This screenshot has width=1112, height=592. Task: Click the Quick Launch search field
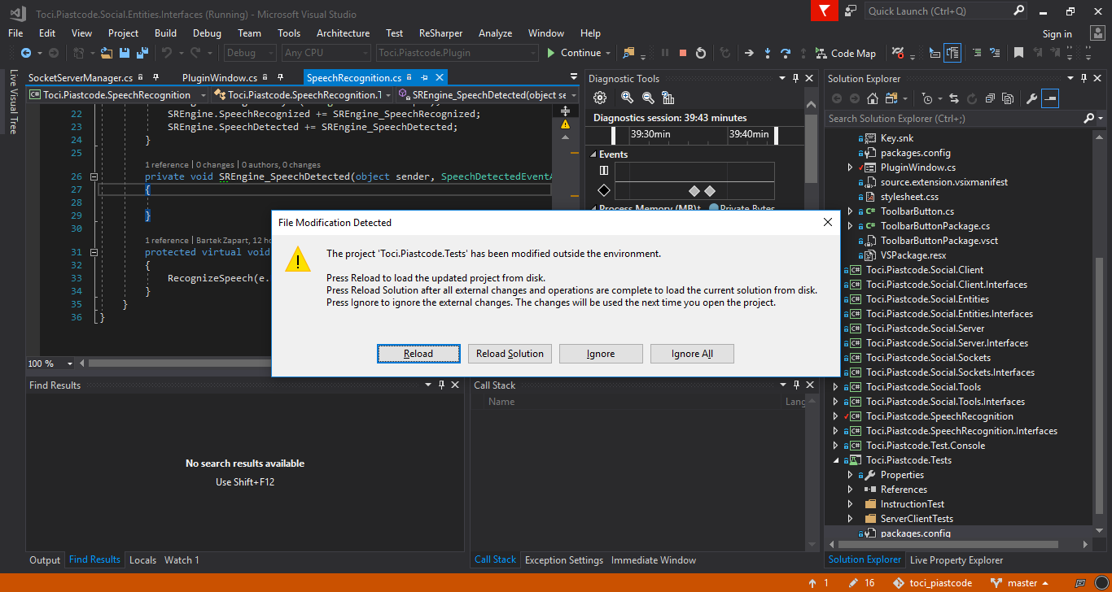tap(946, 11)
